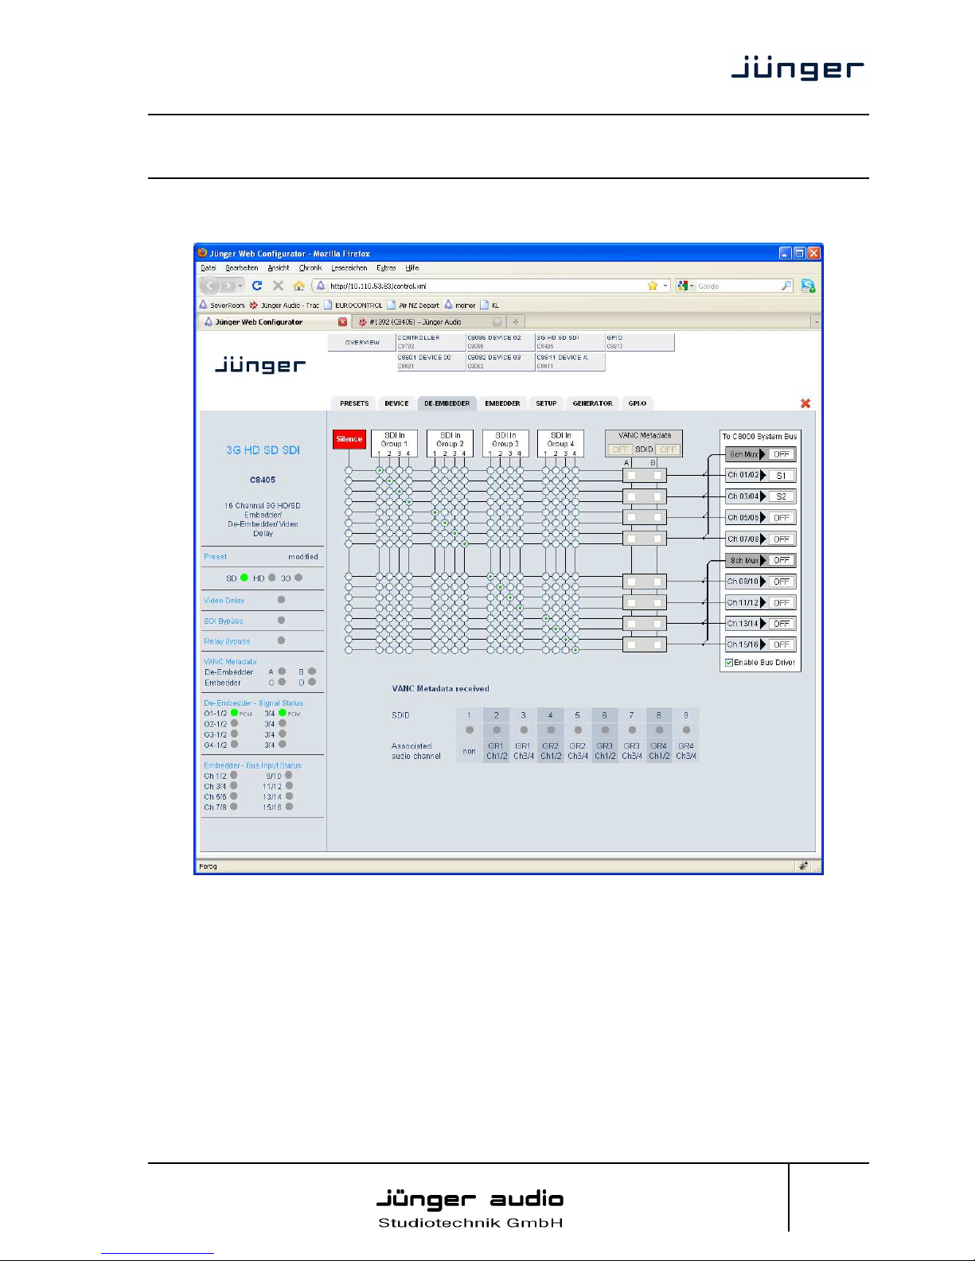The width and height of the screenshot is (975, 1261).
Task: Click the search magnifier icon
Action: pos(786,286)
